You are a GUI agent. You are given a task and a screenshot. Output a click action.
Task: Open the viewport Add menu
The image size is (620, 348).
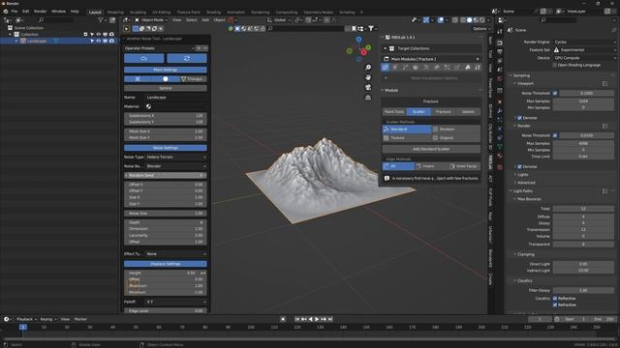tap(205, 19)
